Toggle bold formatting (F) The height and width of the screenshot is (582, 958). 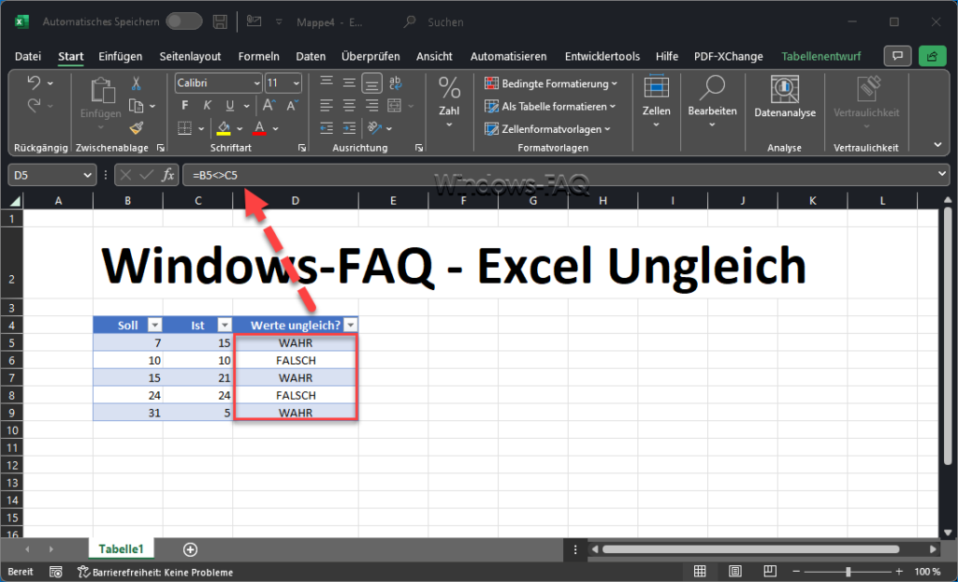[185, 106]
